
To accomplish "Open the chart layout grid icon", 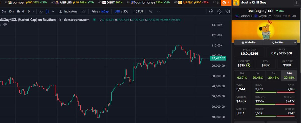I will (84, 11).
